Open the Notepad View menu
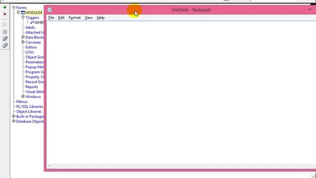This screenshot has width=316, height=178. point(88,18)
